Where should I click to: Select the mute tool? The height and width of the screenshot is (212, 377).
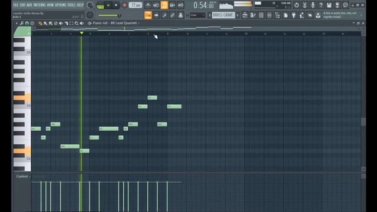(61, 24)
